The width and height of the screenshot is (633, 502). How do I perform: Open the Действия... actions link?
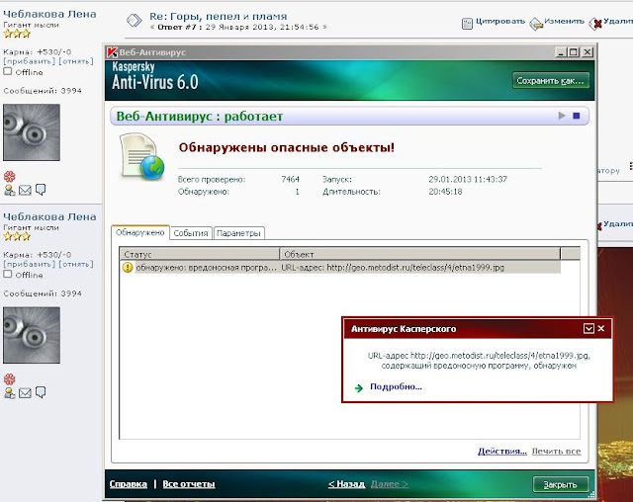point(502,452)
